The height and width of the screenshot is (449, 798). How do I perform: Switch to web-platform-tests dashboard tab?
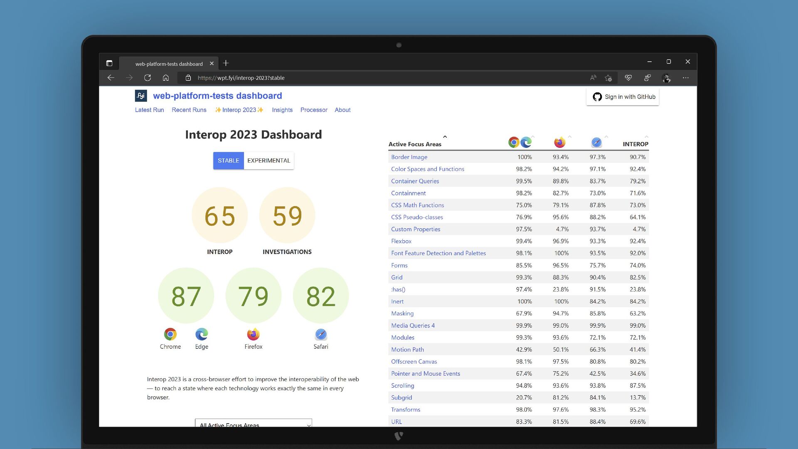click(x=169, y=64)
